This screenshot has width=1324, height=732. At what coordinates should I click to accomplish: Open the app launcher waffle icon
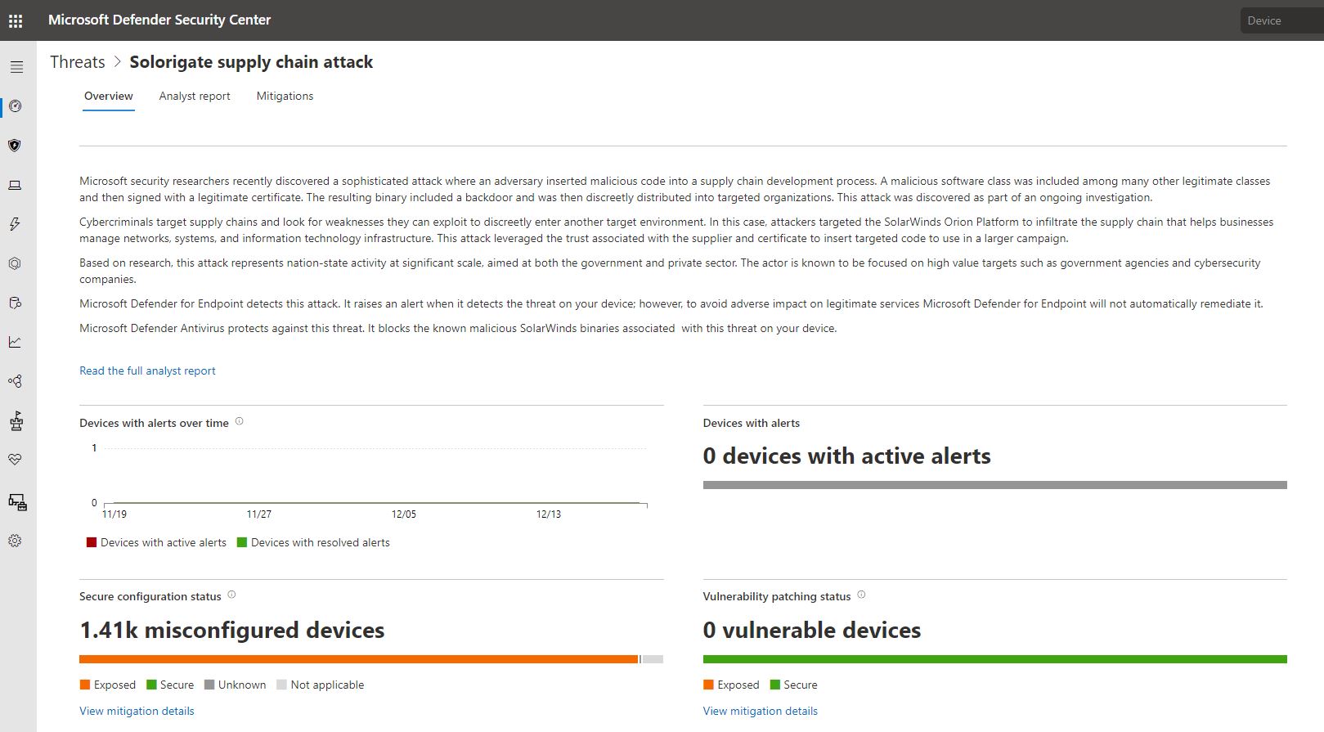[x=16, y=20]
